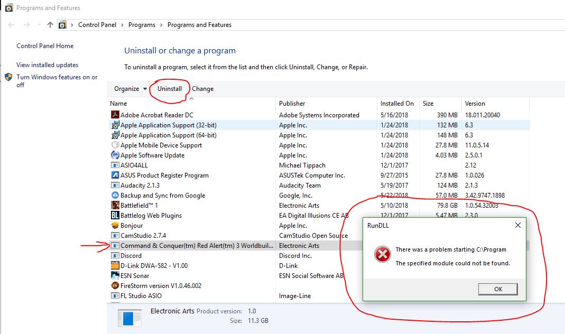This screenshot has height=334, width=565.
Task: Click the Adobe Acrobat Reader DC icon
Action: 115,115
